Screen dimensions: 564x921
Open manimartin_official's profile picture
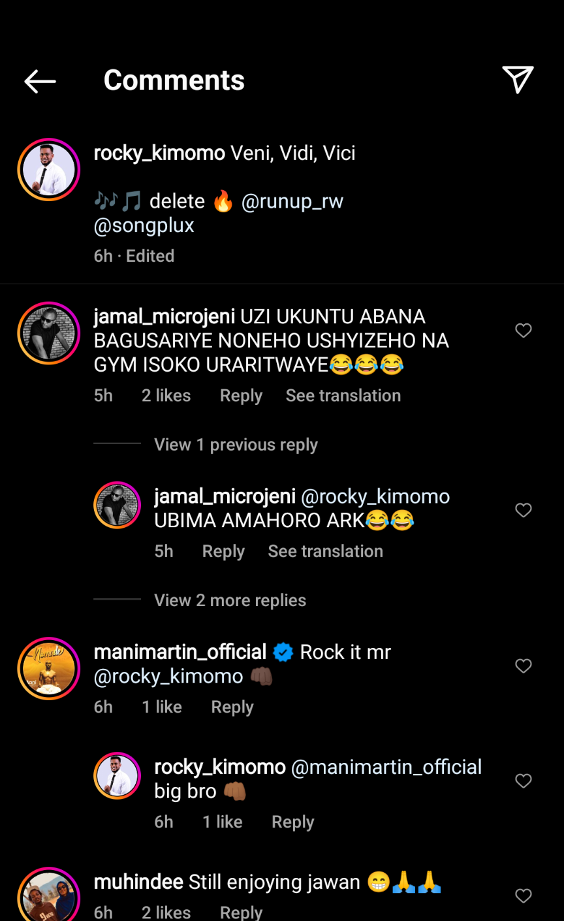[49, 668]
